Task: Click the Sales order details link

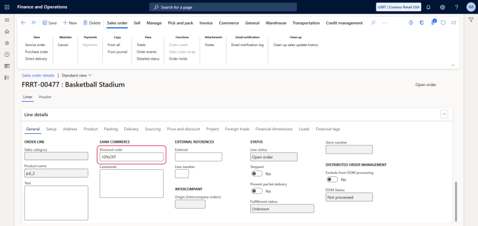Action: tap(38, 75)
